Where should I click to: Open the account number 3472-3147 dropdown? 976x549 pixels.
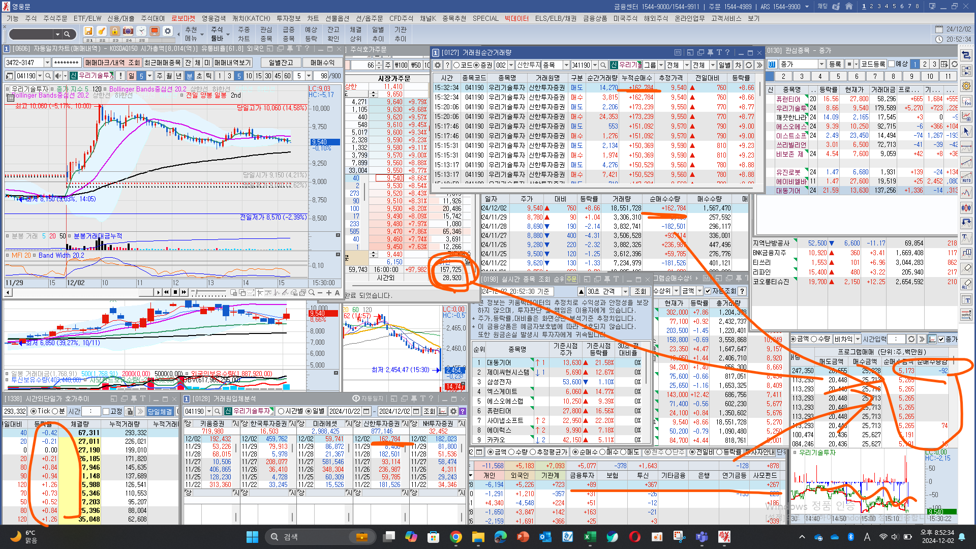(x=47, y=63)
